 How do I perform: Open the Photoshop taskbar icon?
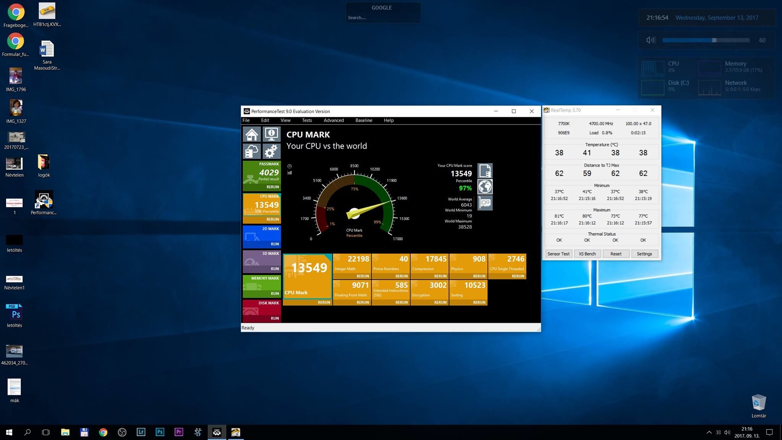point(160,432)
